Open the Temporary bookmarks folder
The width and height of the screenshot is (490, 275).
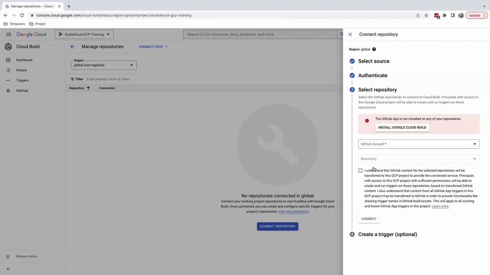(x=14, y=24)
